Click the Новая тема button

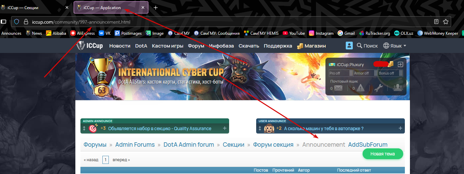(x=383, y=154)
